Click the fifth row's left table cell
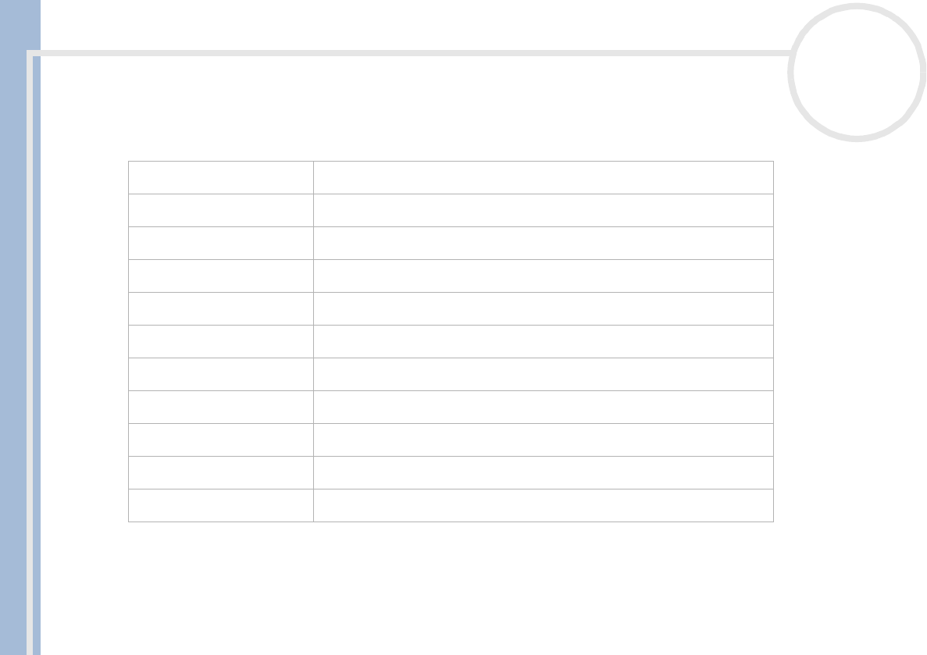Viewport: 927px width, 655px height. [x=220, y=308]
